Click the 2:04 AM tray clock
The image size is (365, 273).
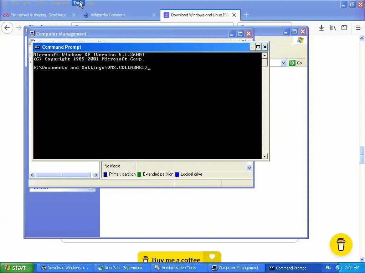coord(352,268)
